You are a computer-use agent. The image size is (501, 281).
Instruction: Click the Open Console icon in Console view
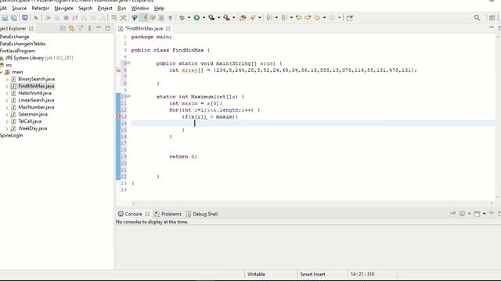coord(477,214)
